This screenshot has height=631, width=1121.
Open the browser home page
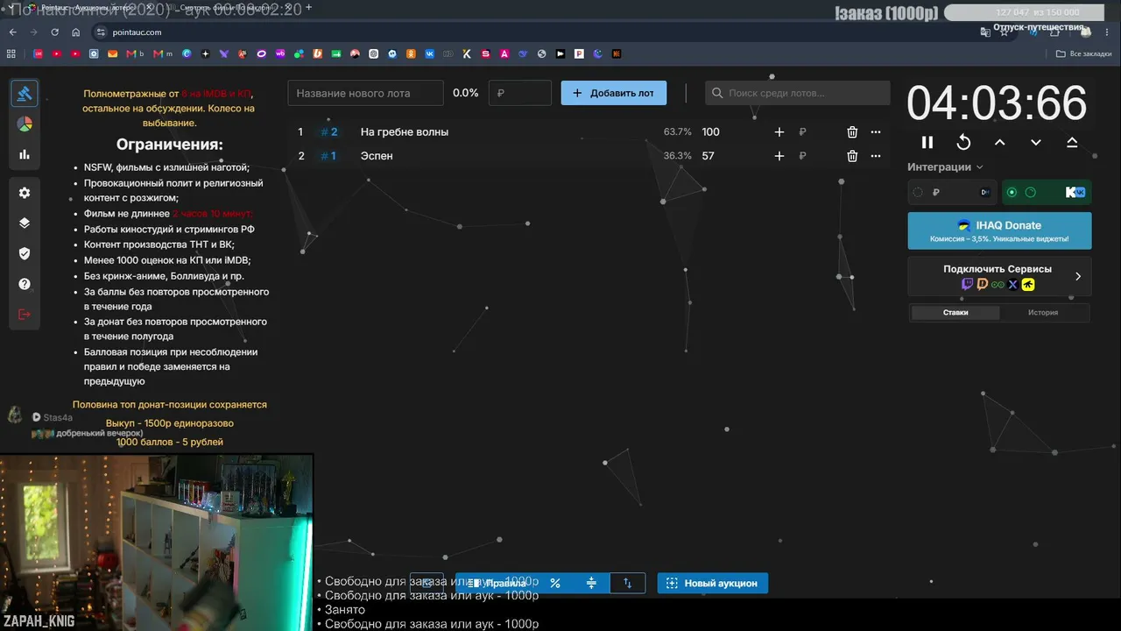[76, 32]
